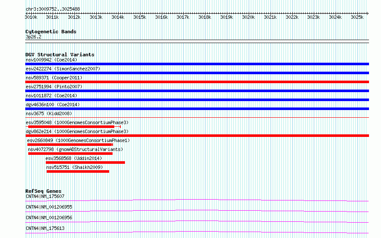
Task: Click the esv2751994 (Pinto2007) label
Action: click(x=54, y=87)
